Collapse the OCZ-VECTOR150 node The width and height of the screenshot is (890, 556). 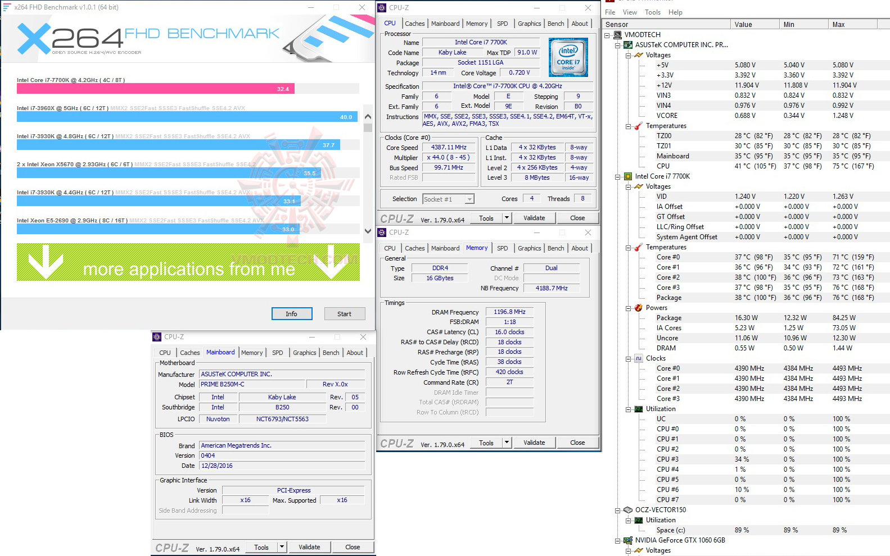(x=618, y=510)
